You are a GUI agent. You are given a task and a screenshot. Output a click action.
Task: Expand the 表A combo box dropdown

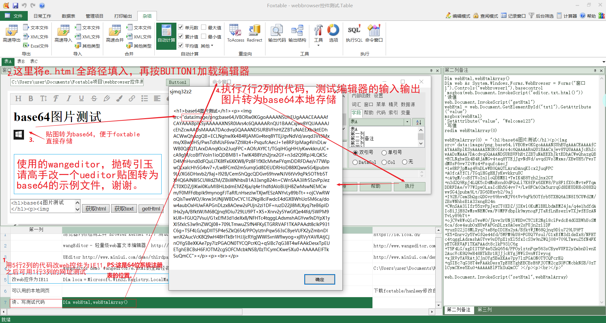coord(407,122)
